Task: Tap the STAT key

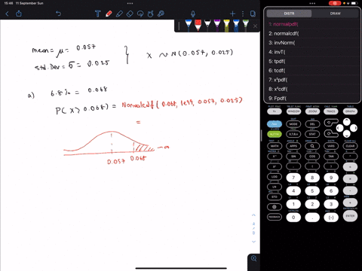Action: tap(312, 134)
